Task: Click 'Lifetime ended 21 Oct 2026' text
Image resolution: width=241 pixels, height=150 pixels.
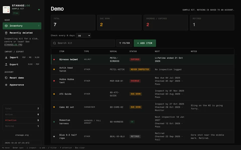Action: (169, 59)
